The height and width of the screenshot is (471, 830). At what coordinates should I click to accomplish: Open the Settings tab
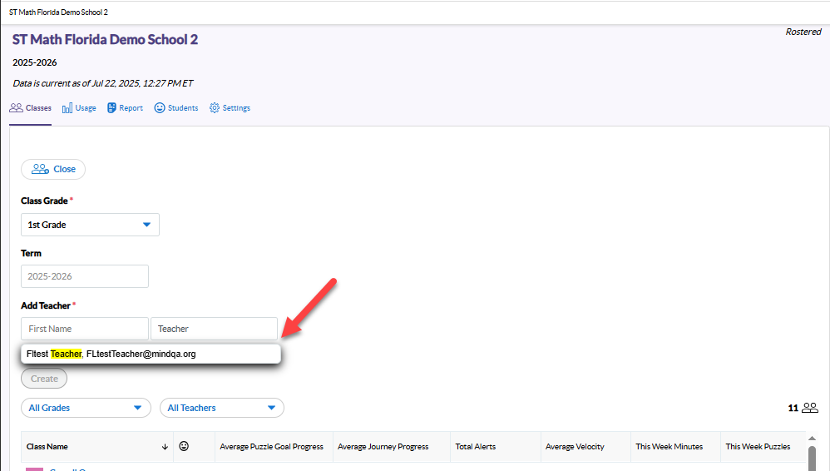(x=230, y=108)
